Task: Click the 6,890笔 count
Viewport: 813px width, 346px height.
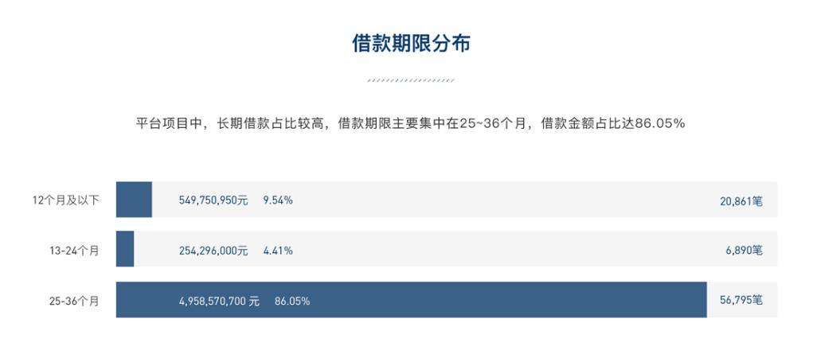Action: (744, 251)
